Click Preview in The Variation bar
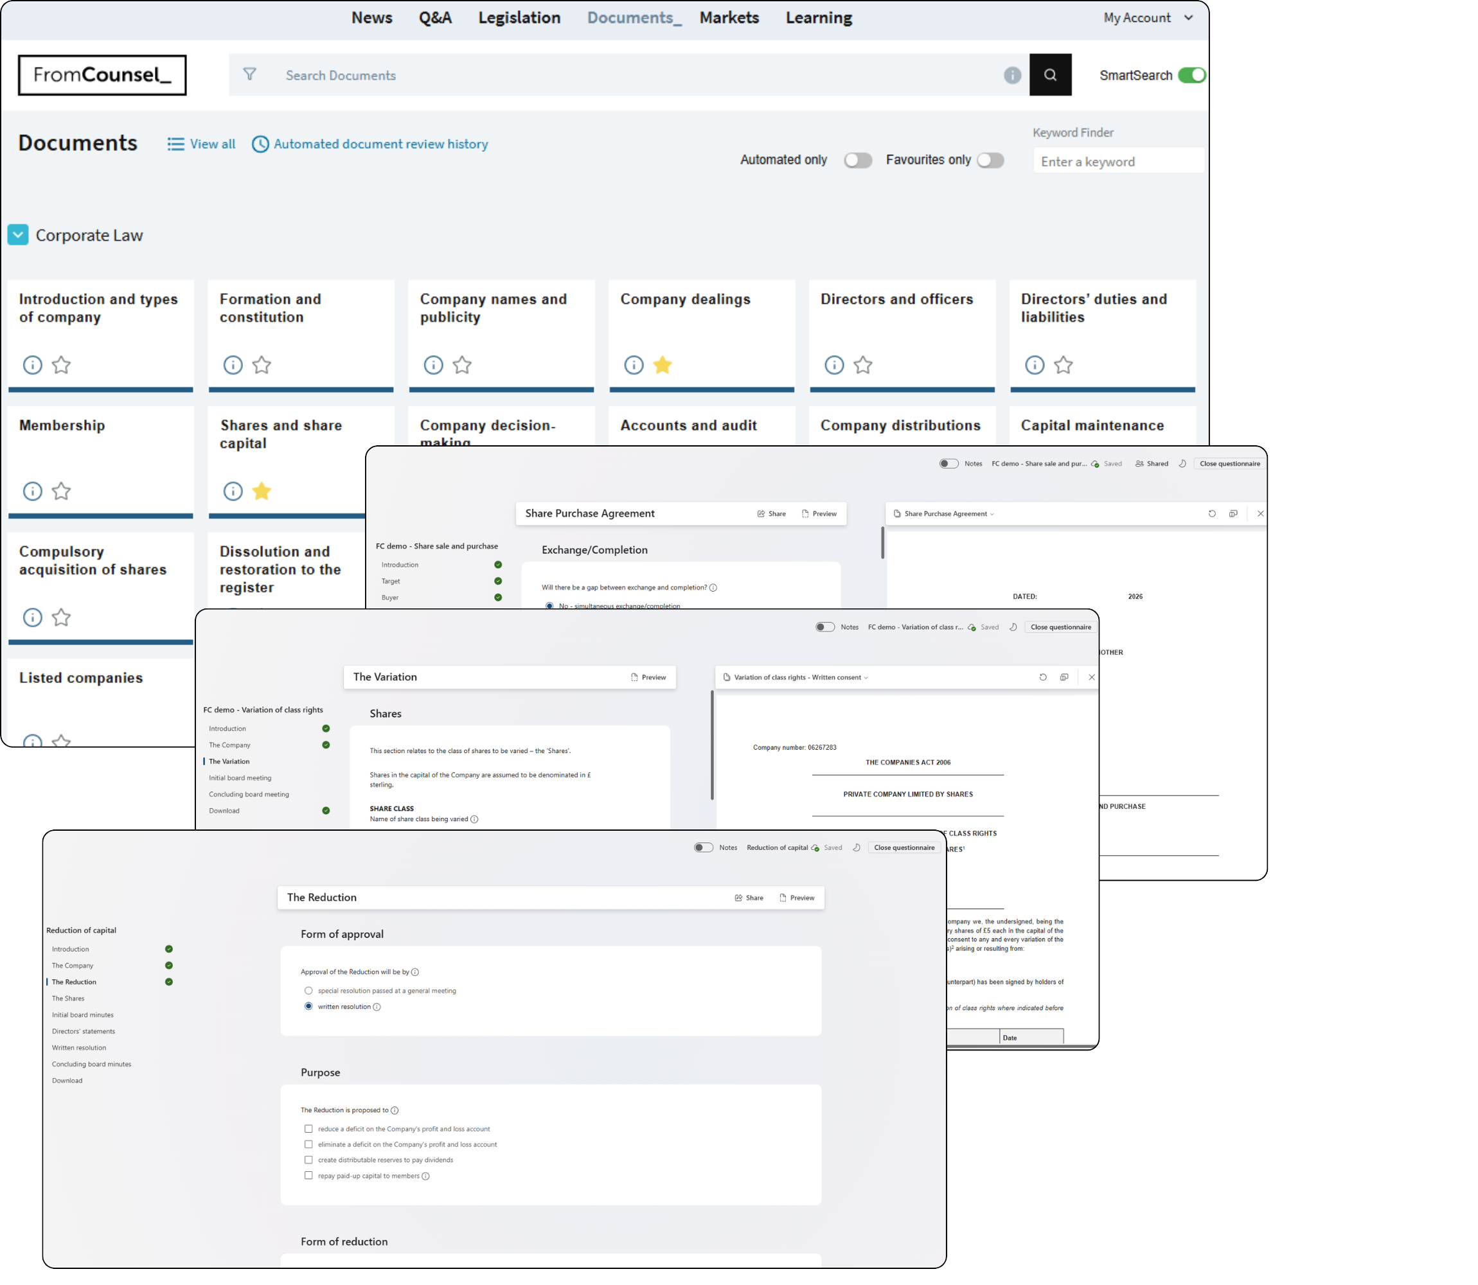 [648, 677]
